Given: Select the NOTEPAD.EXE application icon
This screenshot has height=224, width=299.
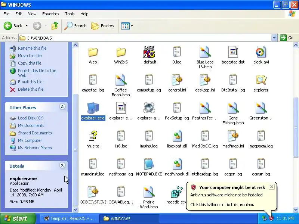Looking at the screenshot, I should (x=149, y=164).
